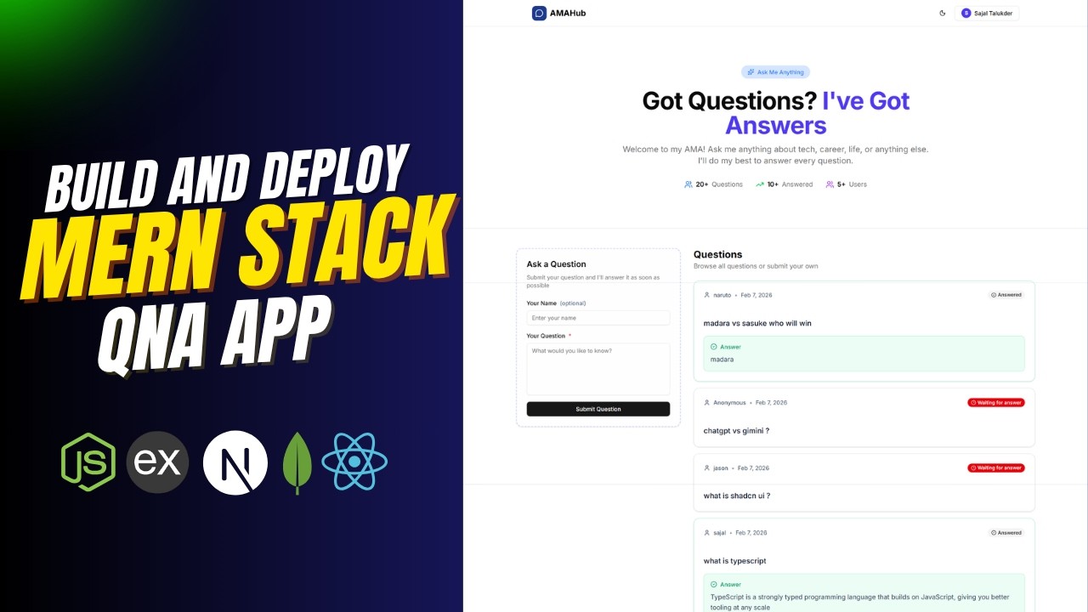Open the Sajal Talukder user menu
The height and width of the screenshot is (612, 1088).
pos(986,13)
